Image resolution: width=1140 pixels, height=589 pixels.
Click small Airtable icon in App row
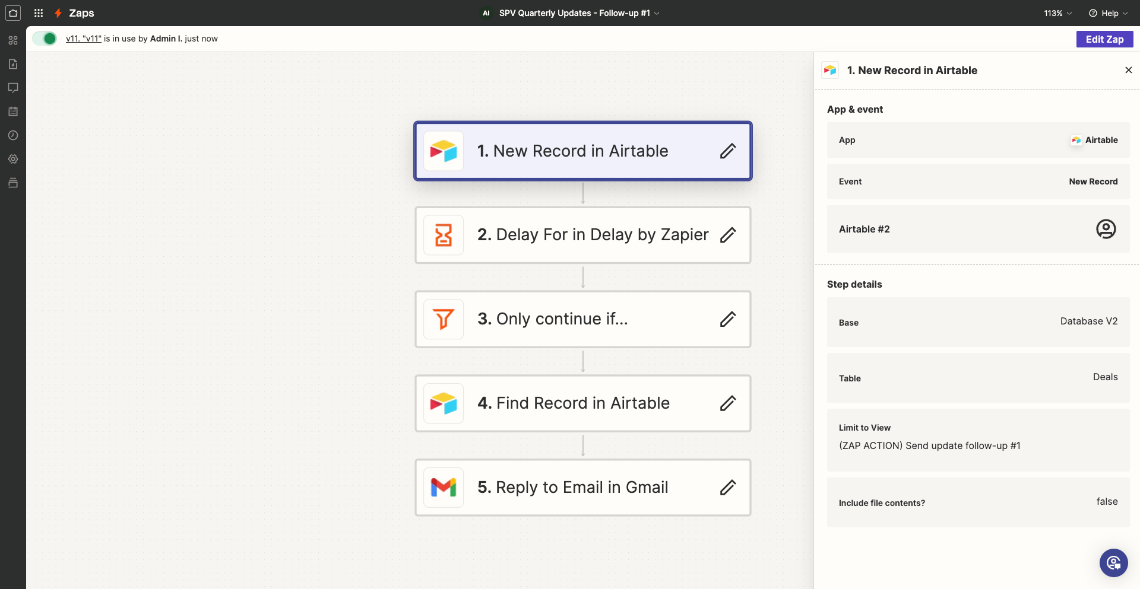[1076, 140]
